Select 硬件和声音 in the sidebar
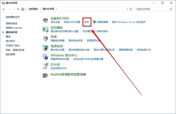 point(12,32)
